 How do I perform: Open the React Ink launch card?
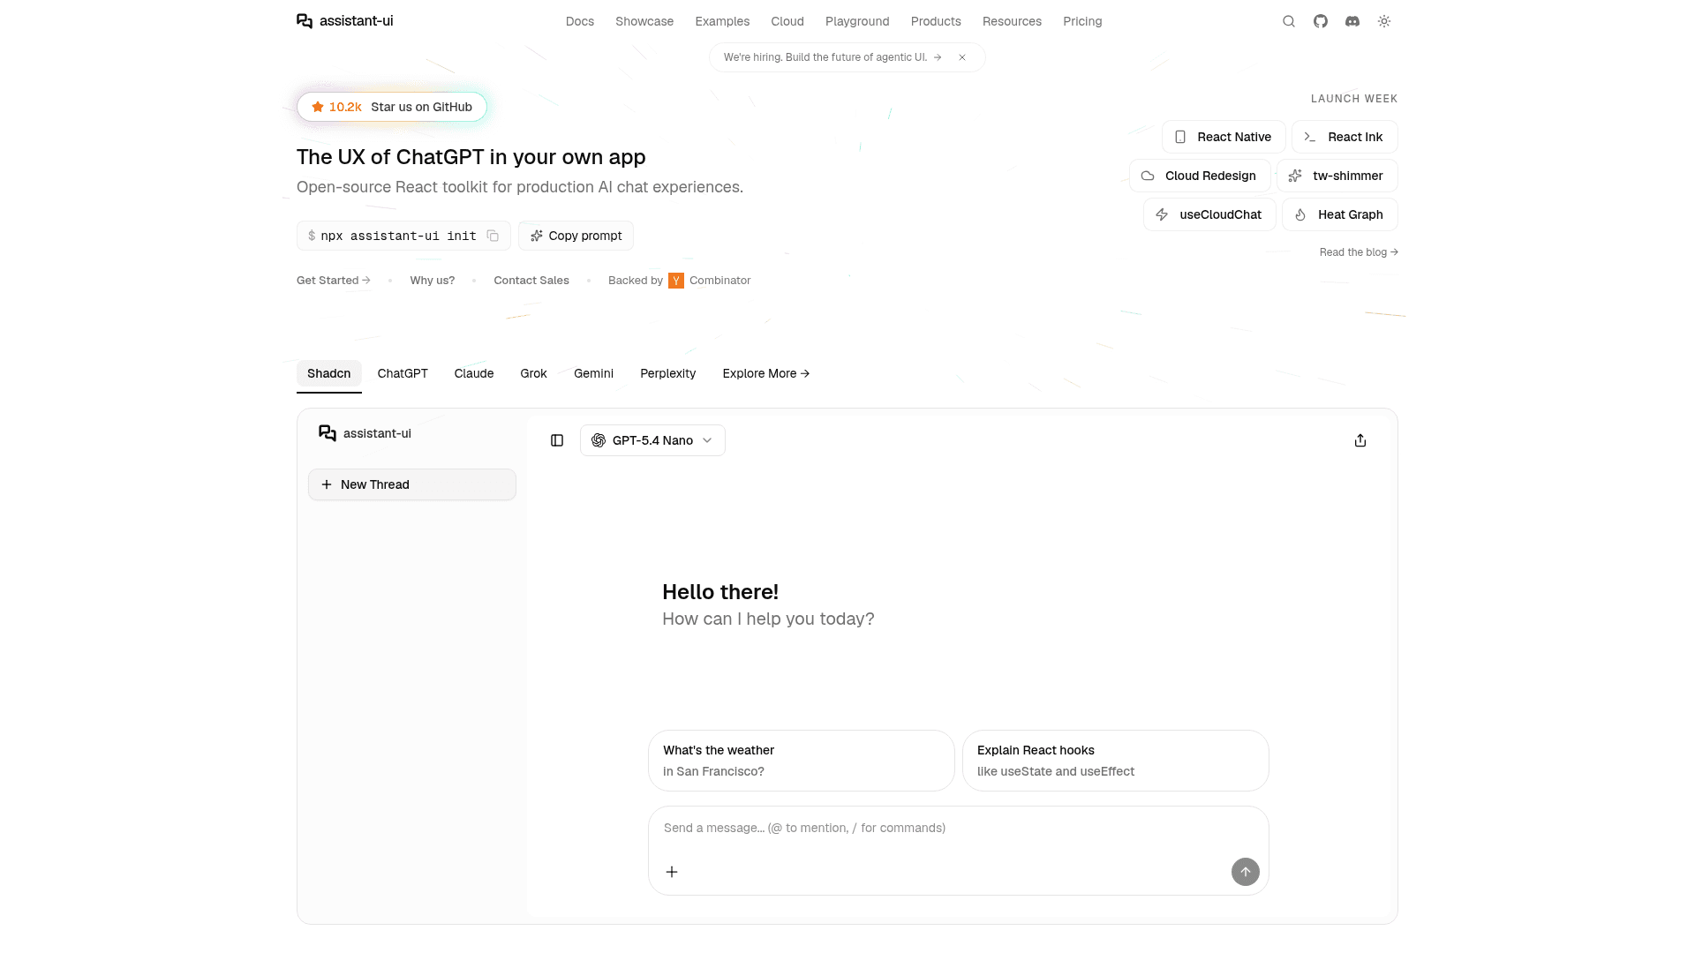pos(1345,137)
